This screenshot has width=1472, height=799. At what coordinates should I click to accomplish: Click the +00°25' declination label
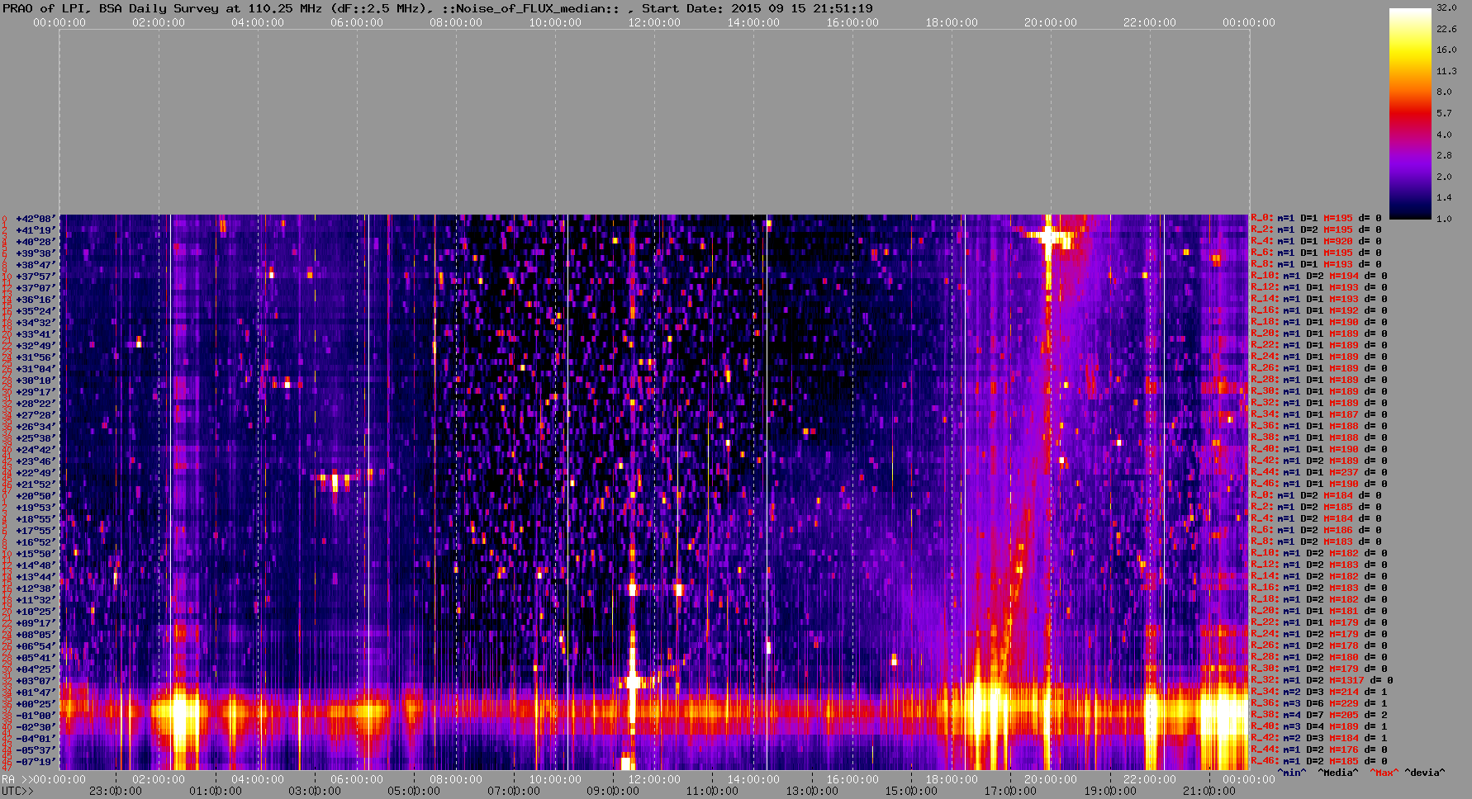tap(36, 704)
